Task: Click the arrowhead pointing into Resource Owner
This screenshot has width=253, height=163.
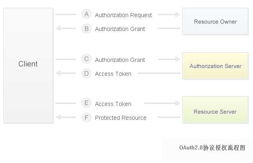Action: (178, 15)
